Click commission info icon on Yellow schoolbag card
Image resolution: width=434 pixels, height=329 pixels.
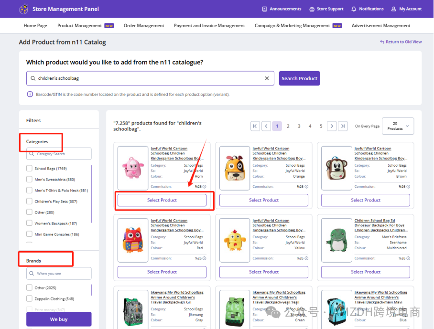point(306,258)
